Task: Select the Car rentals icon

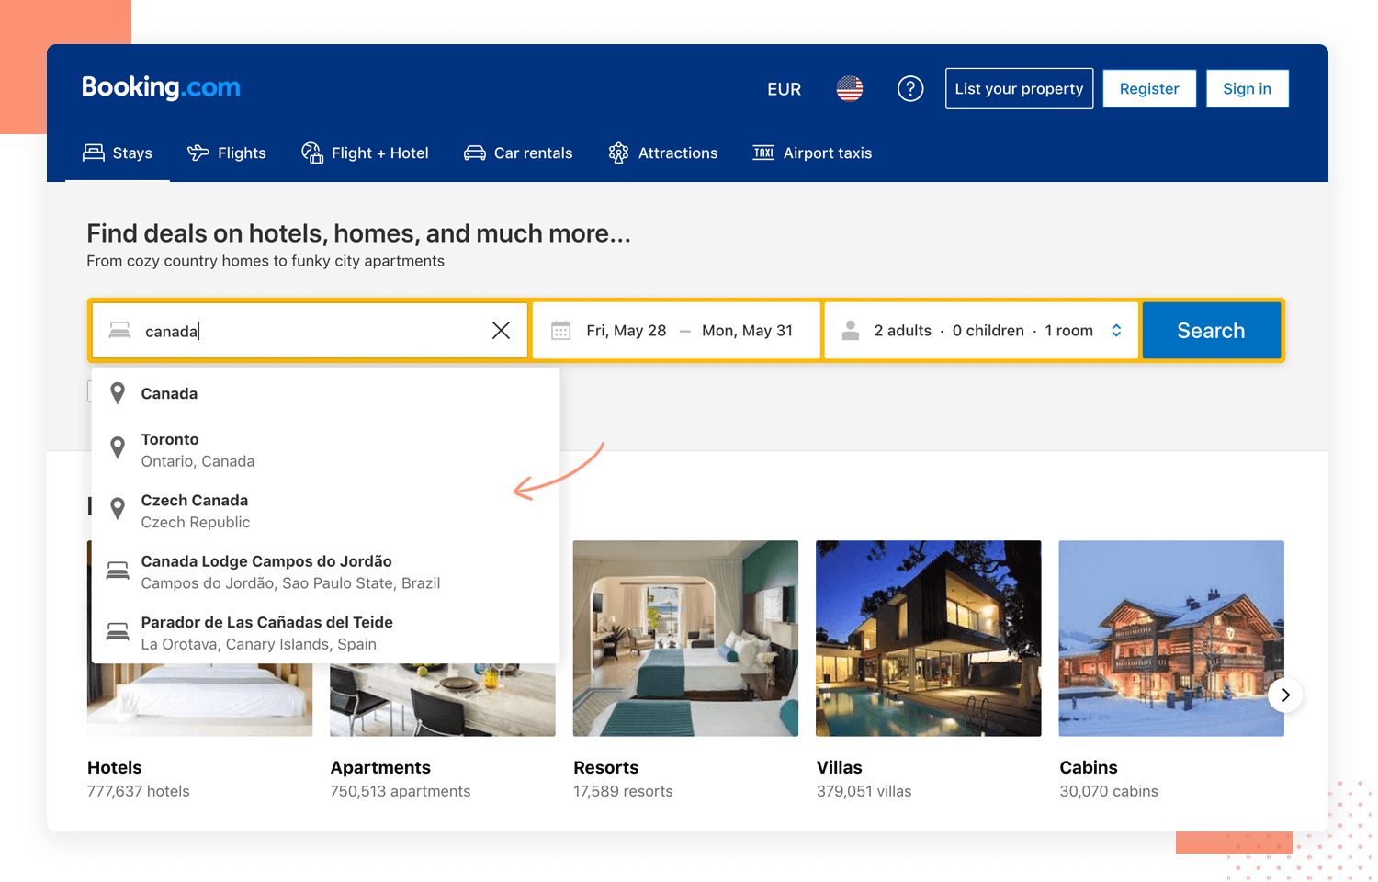Action: tap(475, 152)
